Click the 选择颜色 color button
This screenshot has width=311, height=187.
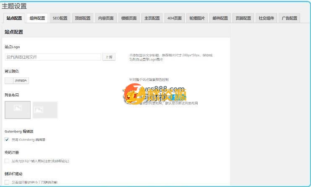tap(21, 81)
